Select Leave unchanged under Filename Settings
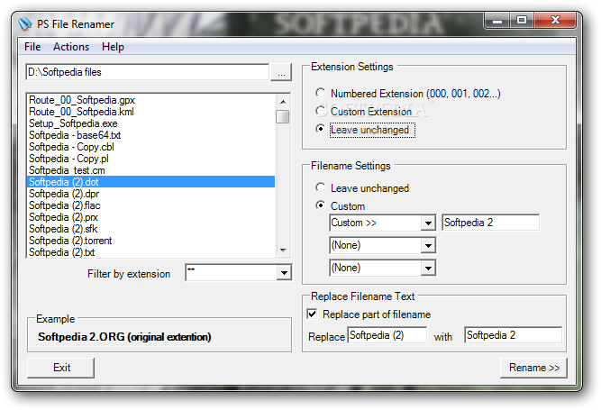Image resolution: width=601 pixels, height=410 pixels. pos(321,187)
